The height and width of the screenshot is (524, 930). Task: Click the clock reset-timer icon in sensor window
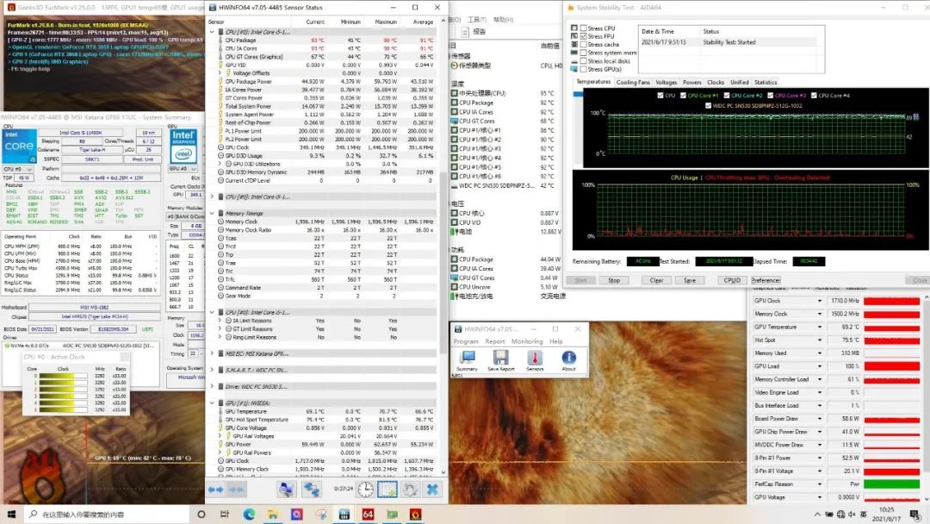(x=366, y=489)
